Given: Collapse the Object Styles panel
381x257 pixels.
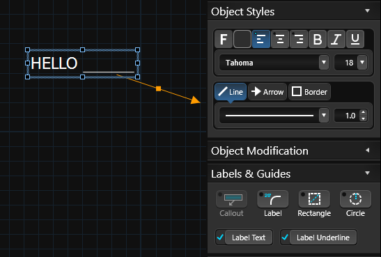Looking at the screenshot, I should point(367,11).
